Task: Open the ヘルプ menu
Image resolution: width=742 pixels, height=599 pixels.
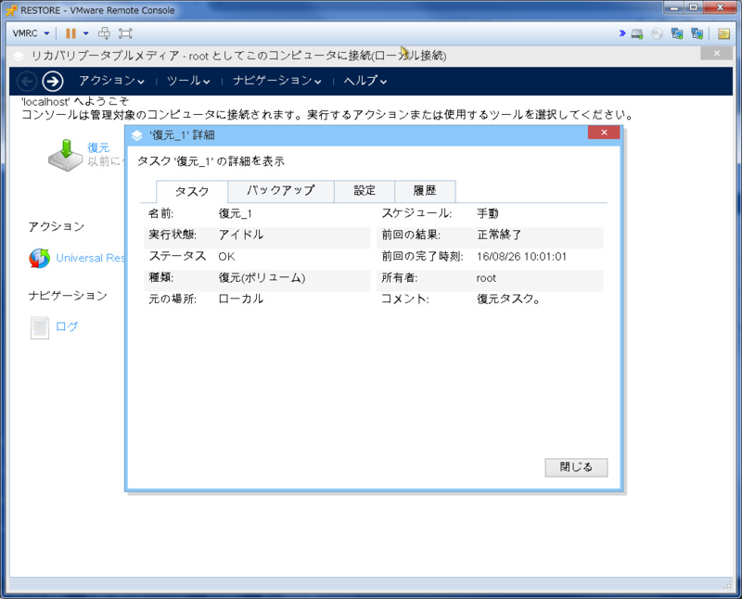Action: click(x=365, y=81)
